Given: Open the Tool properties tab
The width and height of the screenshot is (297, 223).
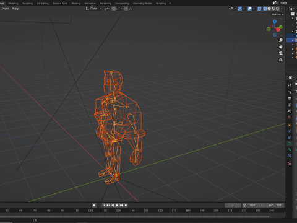Looking at the screenshot, I should [x=290, y=85].
